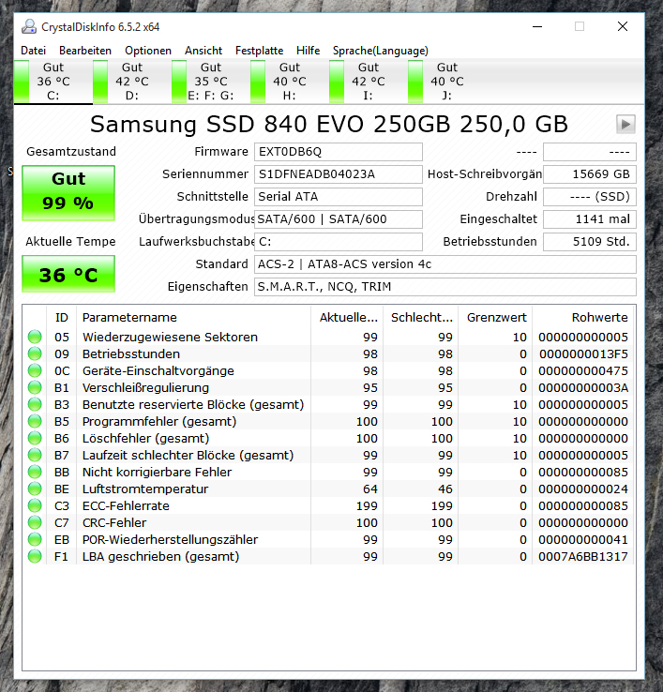Click the Schnittstelle Serial ATA field
663x692 pixels.
pyautogui.click(x=339, y=197)
